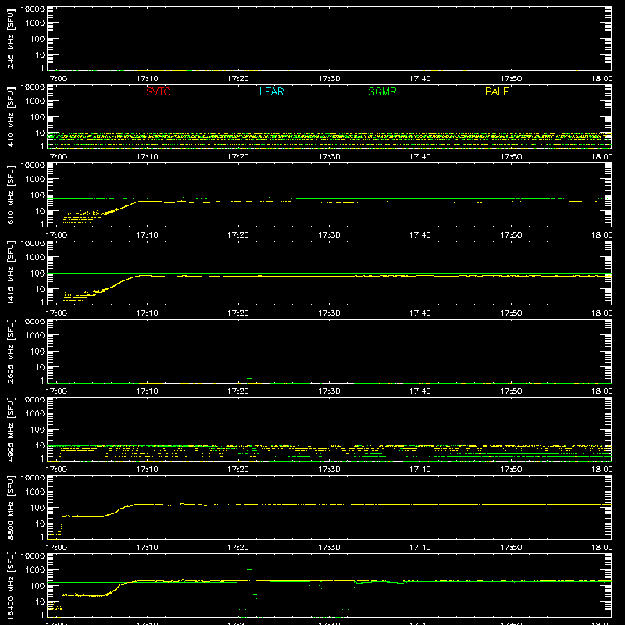Click the 10000 y-tick in the 15400 MHz panel
Viewport: 625px width, 625px height.
click(x=33, y=556)
